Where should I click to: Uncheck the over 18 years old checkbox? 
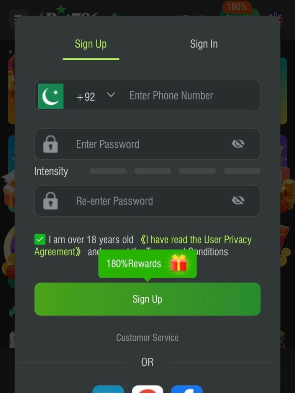pos(40,239)
